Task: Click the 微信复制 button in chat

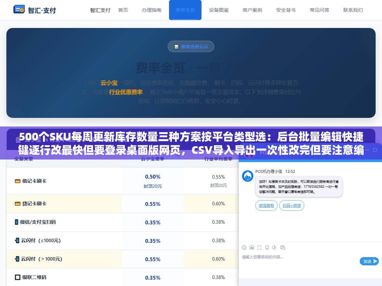Action: (x=266, y=206)
